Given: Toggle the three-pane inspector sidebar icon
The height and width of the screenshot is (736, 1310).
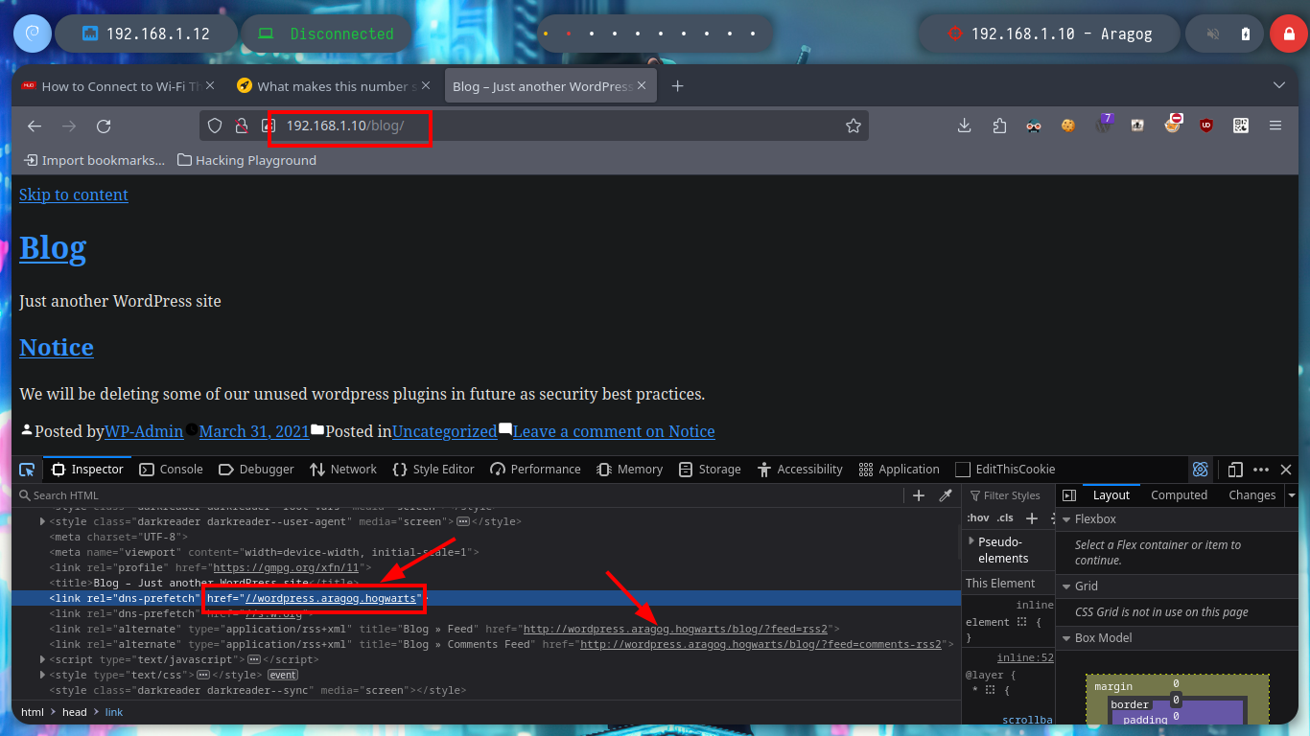Looking at the screenshot, I should coord(1069,495).
